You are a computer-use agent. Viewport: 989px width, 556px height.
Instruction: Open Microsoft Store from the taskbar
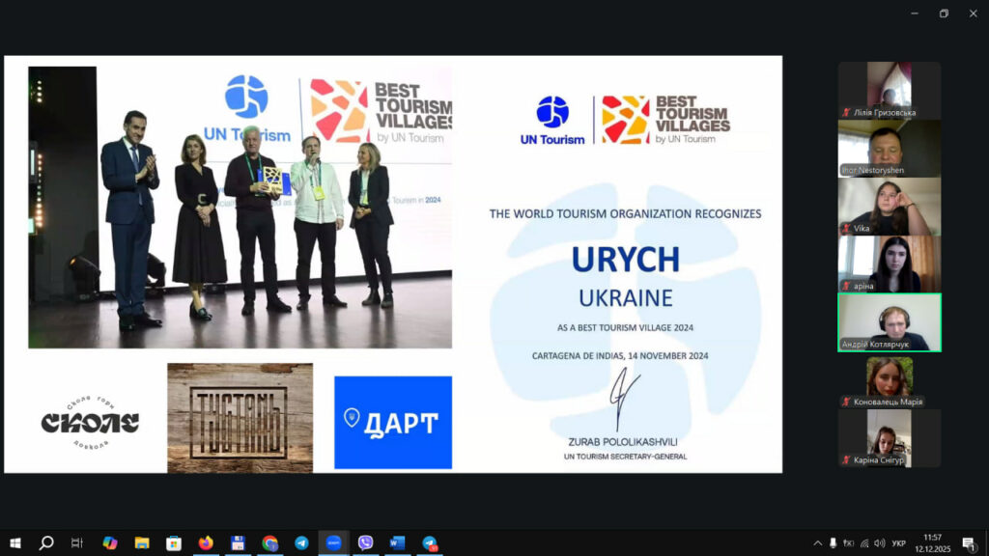tap(173, 542)
